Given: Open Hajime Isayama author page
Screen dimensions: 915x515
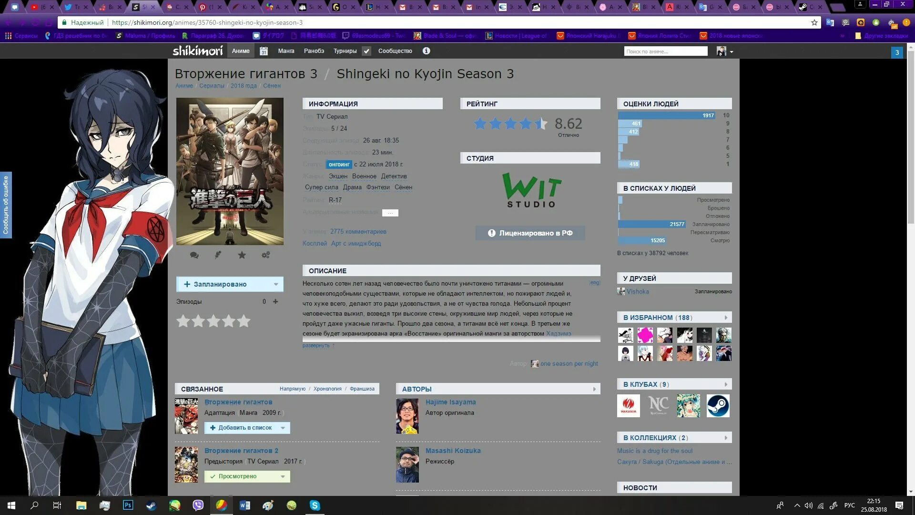Looking at the screenshot, I should click(x=450, y=402).
